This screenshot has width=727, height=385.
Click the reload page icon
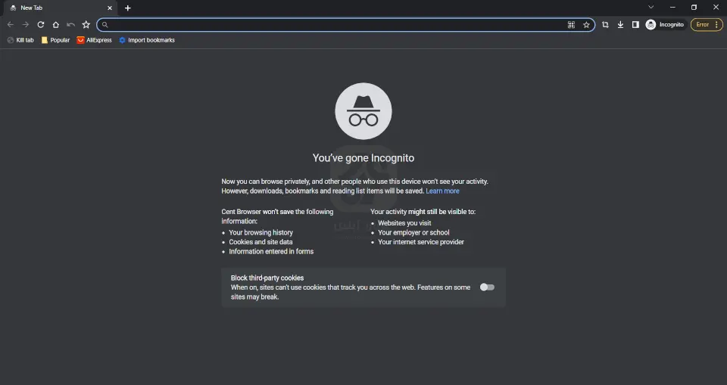coord(41,24)
